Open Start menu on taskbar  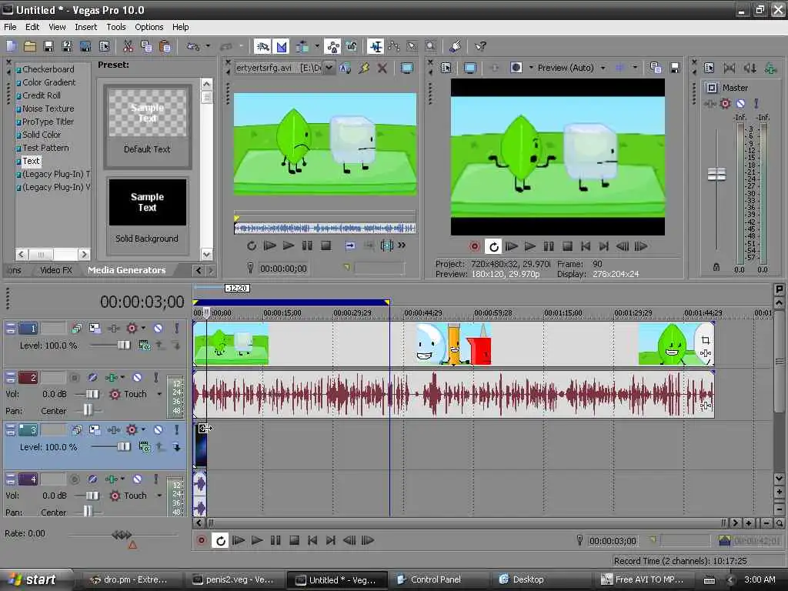tap(35, 579)
